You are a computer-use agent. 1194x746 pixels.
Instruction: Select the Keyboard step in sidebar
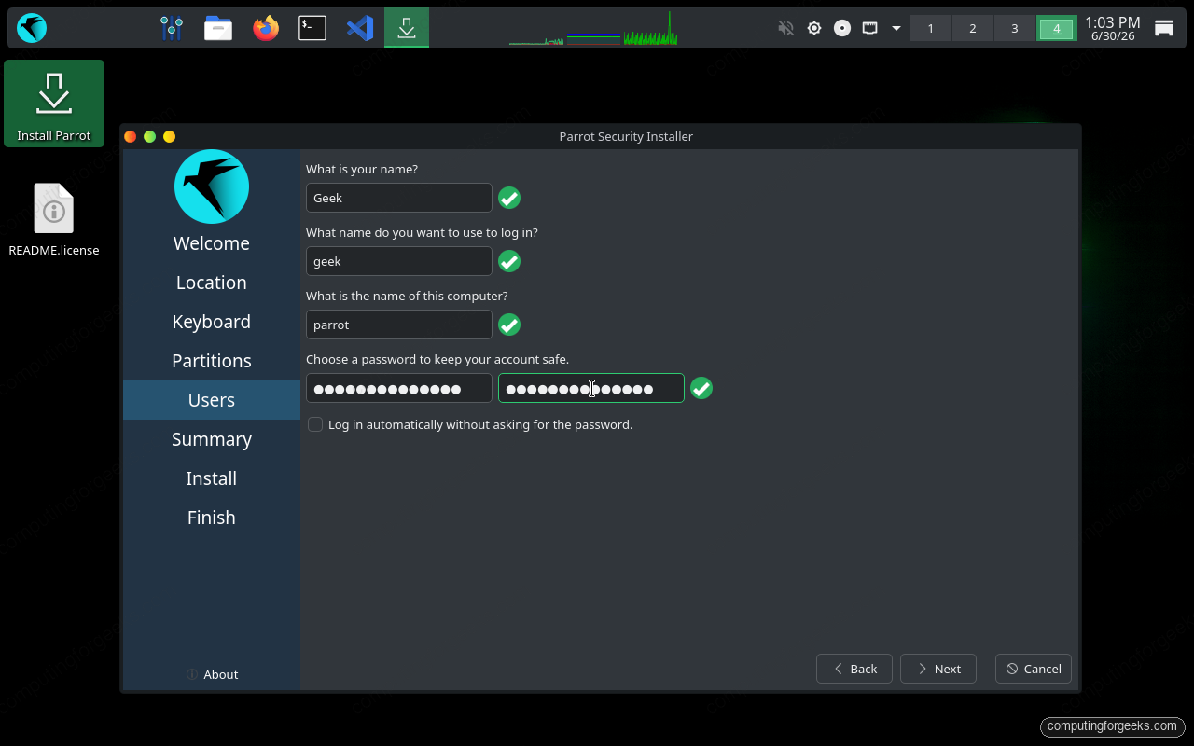[212, 322]
